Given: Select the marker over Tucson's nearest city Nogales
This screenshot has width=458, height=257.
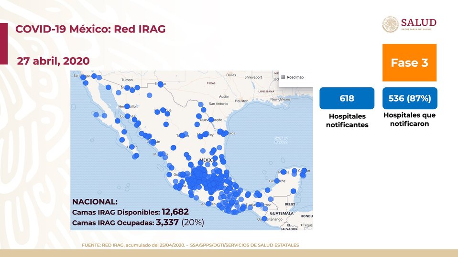Looking at the screenshot, I should (x=127, y=88).
